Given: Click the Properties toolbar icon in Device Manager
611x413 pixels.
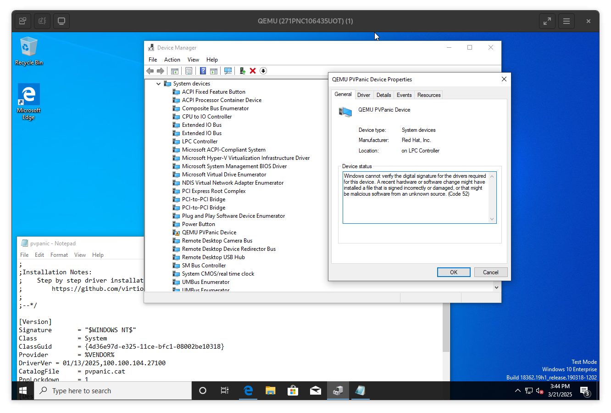Looking at the screenshot, I should [x=189, y=71].
